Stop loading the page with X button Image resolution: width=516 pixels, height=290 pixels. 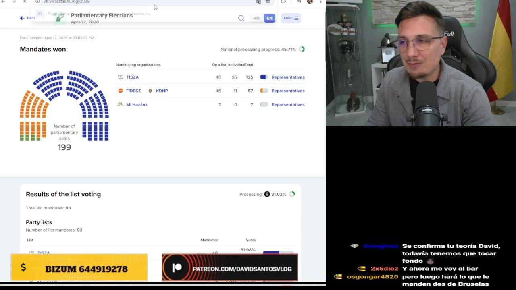(25, 2)
